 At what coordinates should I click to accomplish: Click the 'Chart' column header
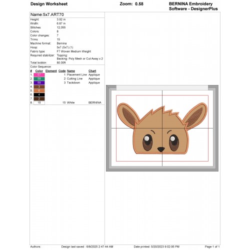point(92,71)
